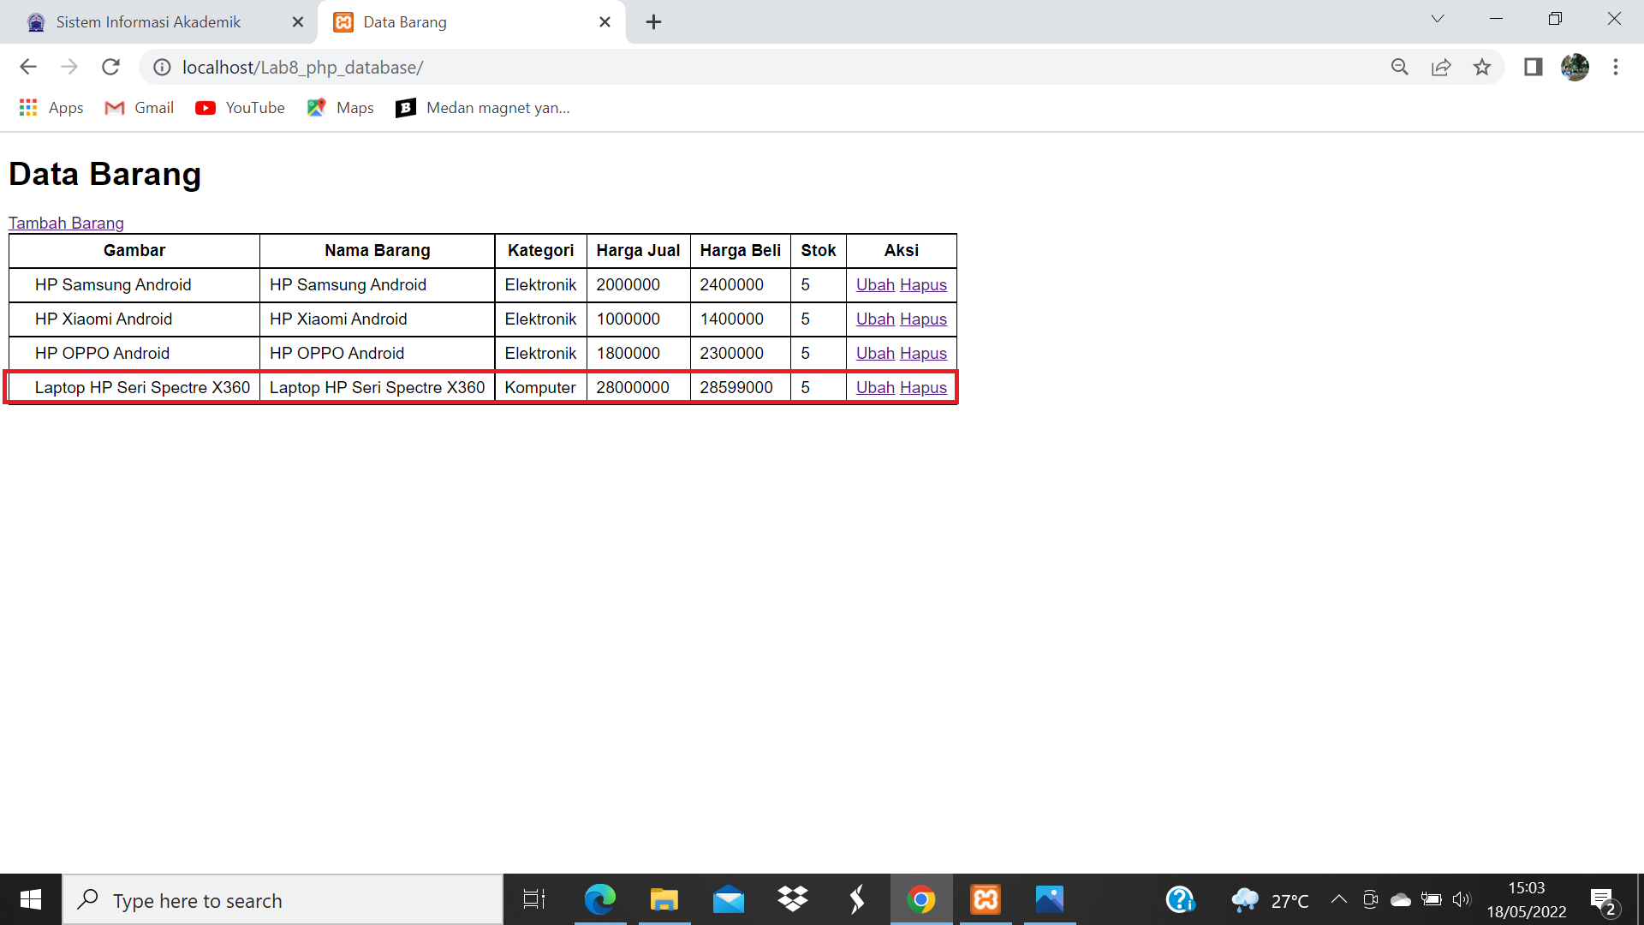Viewport: 1644px width, 925px height.
Task: Click the Tambah Barang link
Action: point(66,223)
